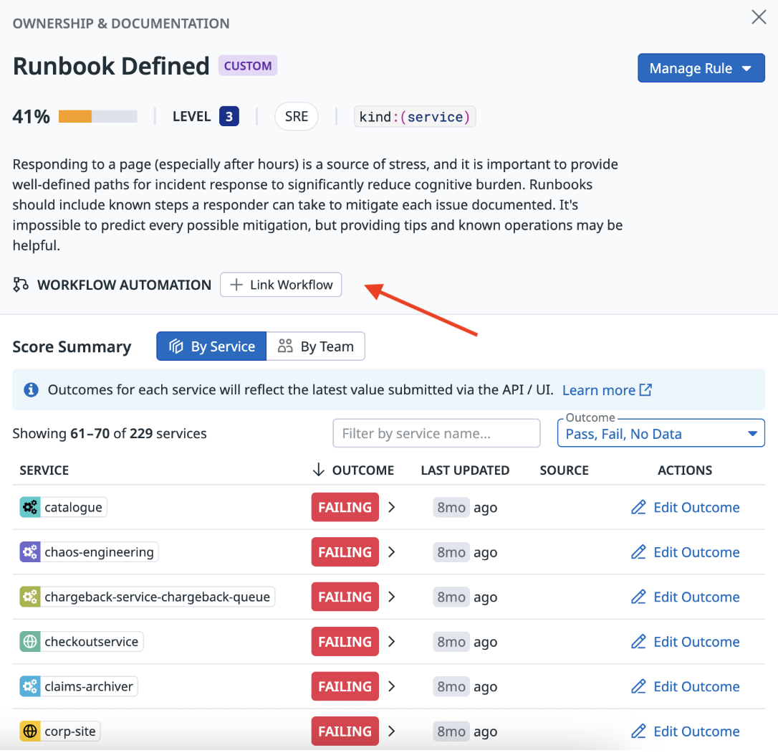This screenshot has height=753, width=778.
Task: Click the chargeback-service-chargeback-queue icon
Action: tap(29, 597)
